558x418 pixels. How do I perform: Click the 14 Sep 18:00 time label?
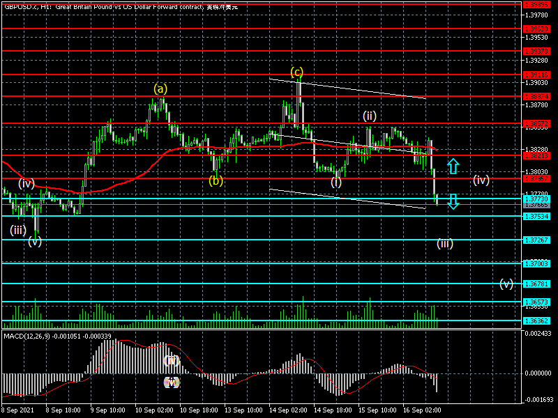pyautogui.click(x=333, y=410)
